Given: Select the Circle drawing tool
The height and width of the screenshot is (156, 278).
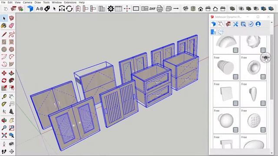Looking at the screenshot, I should pyautogui.click(x=4, y=49).
